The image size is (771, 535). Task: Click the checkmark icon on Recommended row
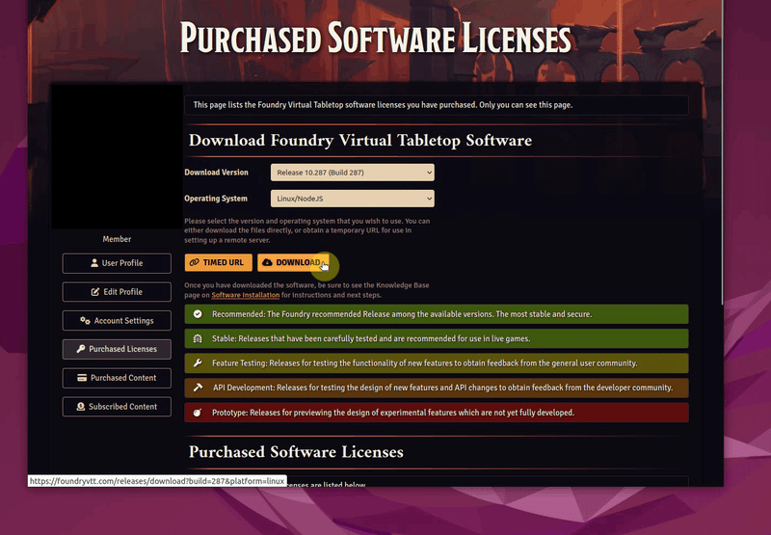click(198, 314)
